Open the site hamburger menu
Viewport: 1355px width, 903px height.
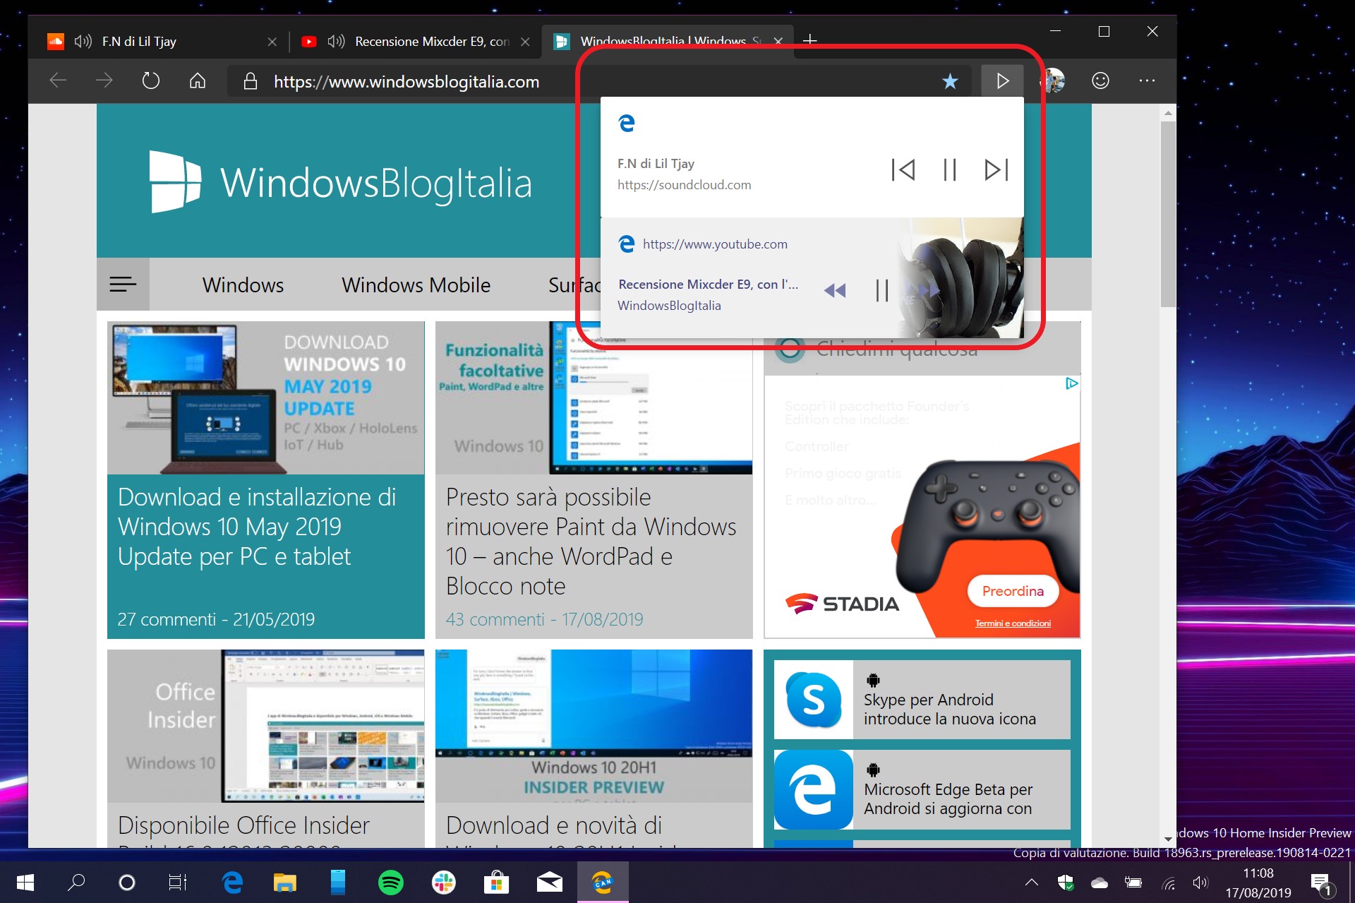[x=123, y=285]
